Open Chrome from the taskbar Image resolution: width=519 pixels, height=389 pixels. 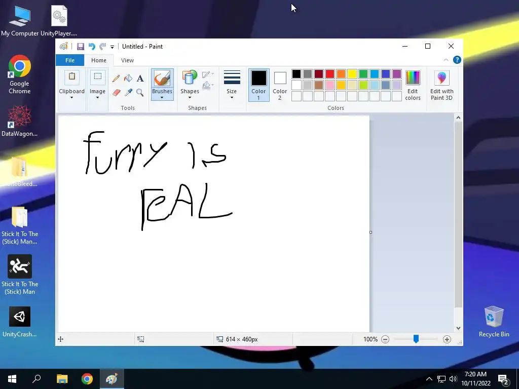tap(87, 379)
